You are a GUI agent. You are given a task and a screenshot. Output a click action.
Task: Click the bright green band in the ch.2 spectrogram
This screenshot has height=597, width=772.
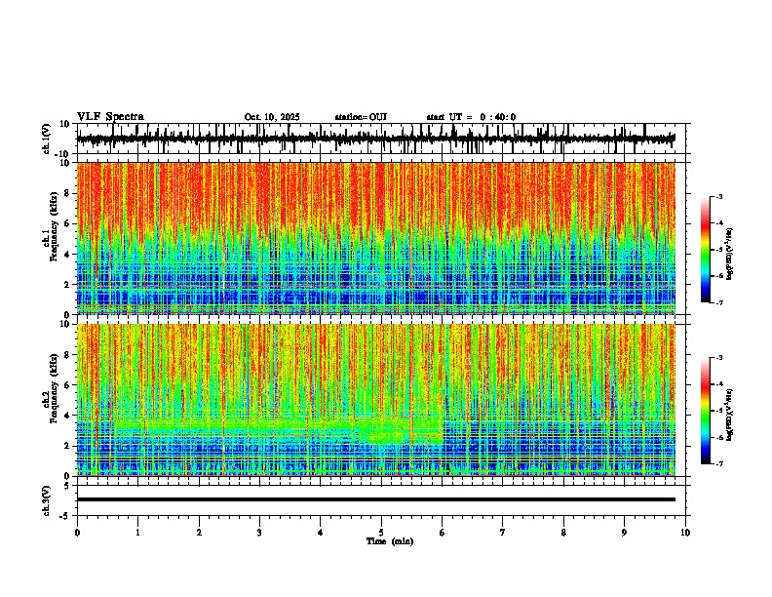point(278,426)
